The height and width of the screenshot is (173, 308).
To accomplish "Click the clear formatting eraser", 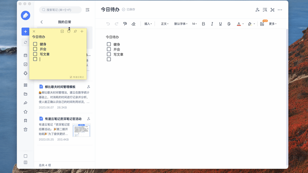I will pyautogui.click(x=134, y=24).
